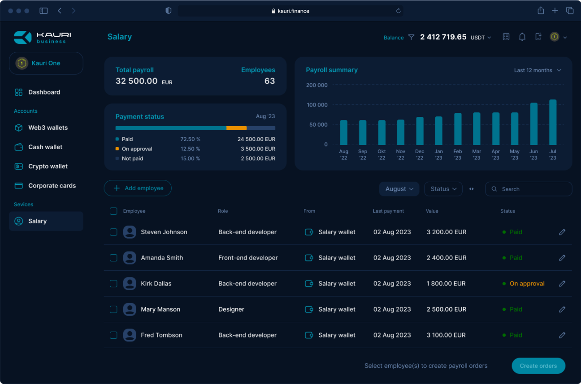Select Fred Tombson's checkbox
Viewport: 581px width, 384px height.
tap(113, 335)
